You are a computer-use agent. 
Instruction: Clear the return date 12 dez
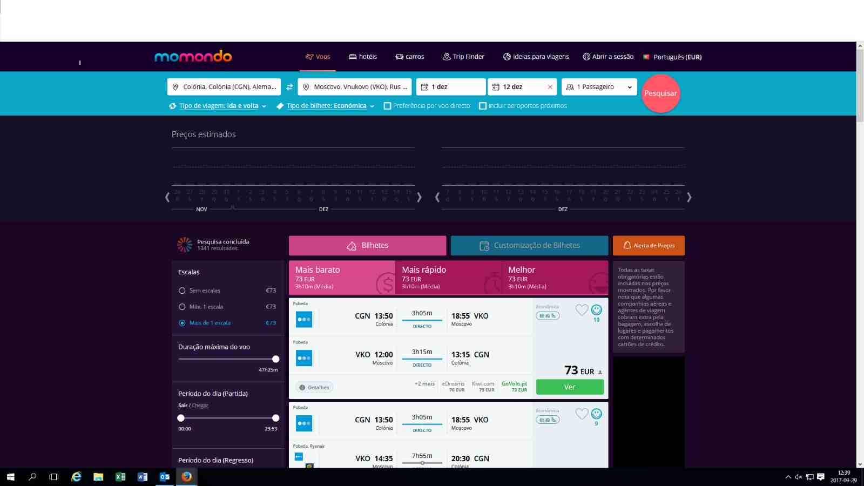tap(550, 87)
